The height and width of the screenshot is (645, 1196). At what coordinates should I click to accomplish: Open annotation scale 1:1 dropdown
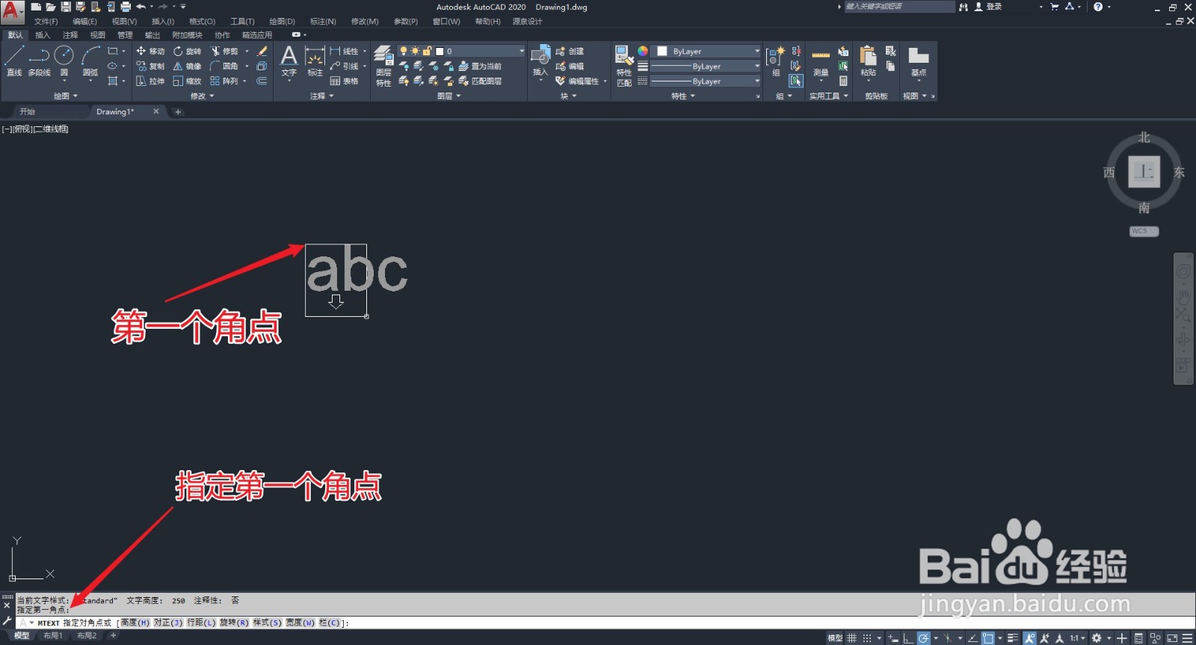coord(1077,638)
